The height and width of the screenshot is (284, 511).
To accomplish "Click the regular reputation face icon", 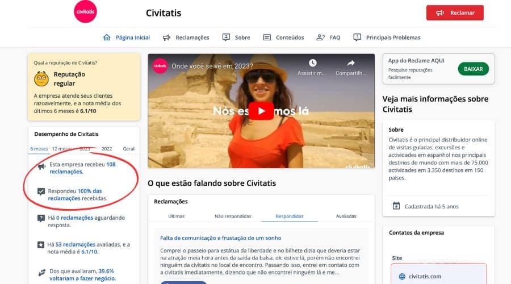I will 41,78.
